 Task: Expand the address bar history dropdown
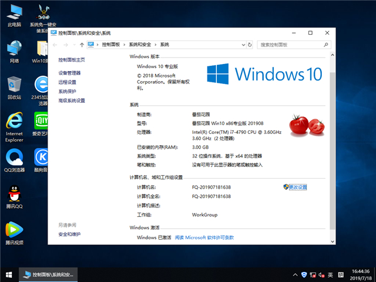pos(243,45)
